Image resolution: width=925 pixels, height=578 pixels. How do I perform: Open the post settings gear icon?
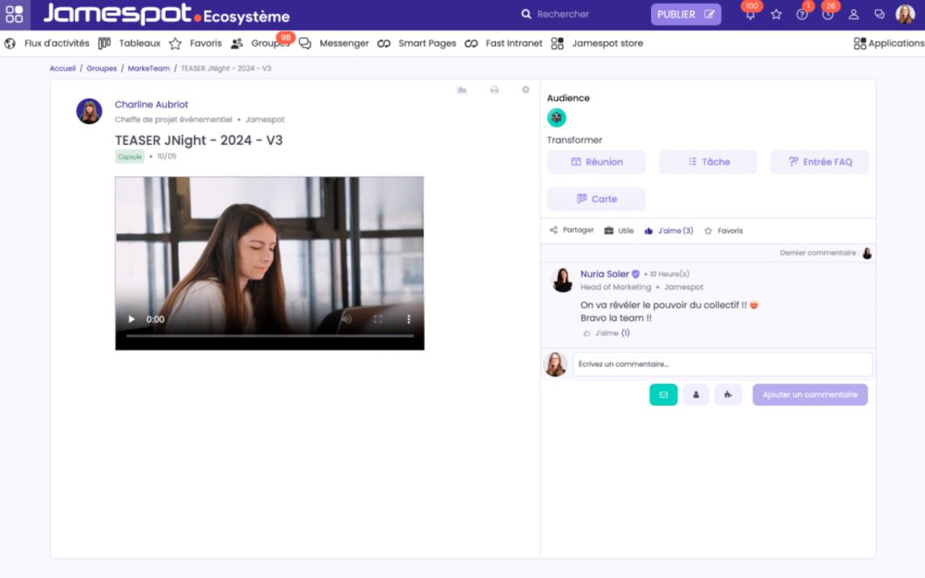coord(525,90)
